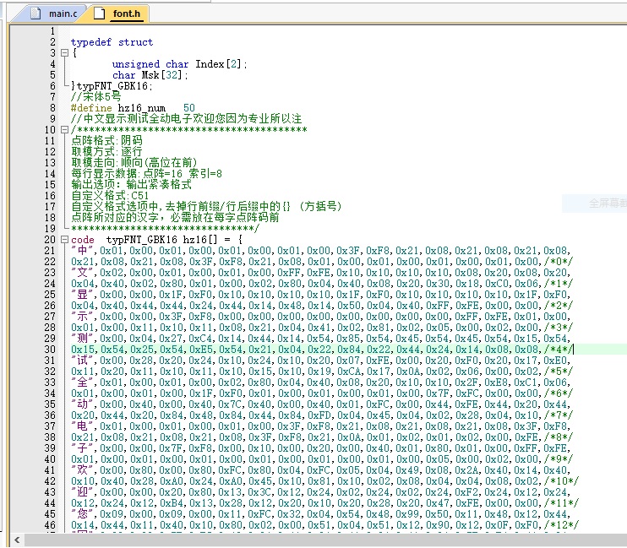The height and width of the screenshot is (548, 627).
Task: Fold the hz16 array on line 20
Action: (63, 240)
